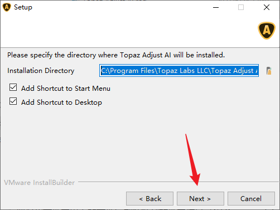Minimize the Setup window
The image size is (280, 210).
(x=216, y=7)
